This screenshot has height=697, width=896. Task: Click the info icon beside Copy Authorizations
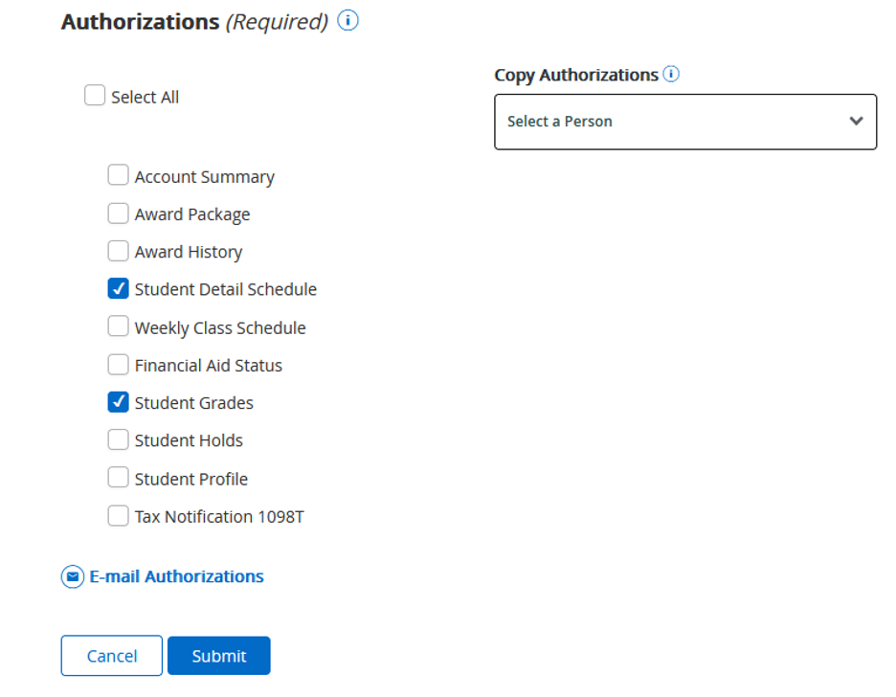click(671, 74)
